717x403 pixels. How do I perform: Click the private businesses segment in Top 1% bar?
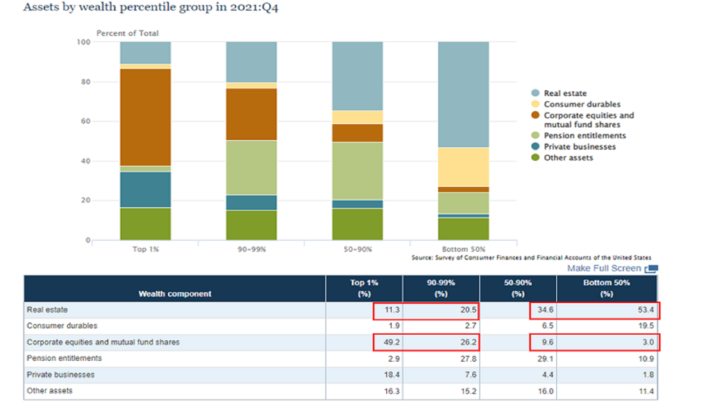point(145,190)
